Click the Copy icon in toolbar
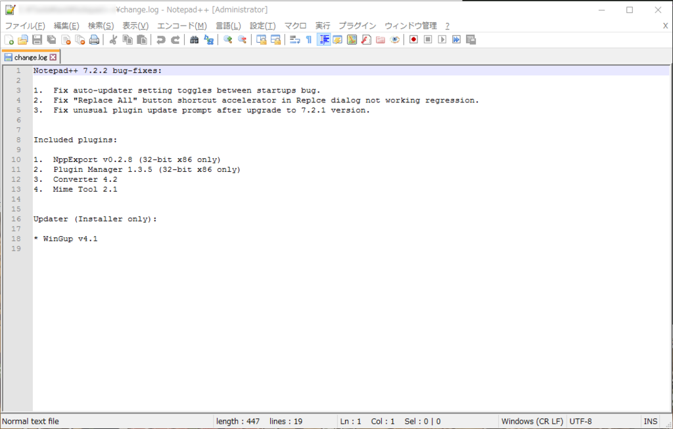This screenshot has height=429, width=673. pyautogui.click(x=128, y=40)
